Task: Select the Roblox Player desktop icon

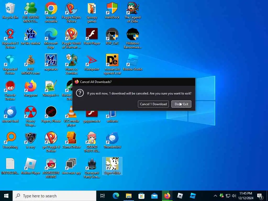Action: click(30, 166)
